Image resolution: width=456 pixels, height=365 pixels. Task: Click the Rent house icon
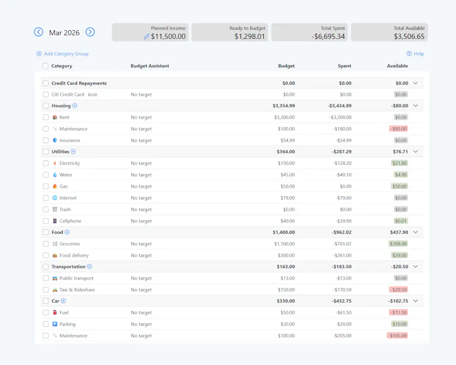pos(55,117)
